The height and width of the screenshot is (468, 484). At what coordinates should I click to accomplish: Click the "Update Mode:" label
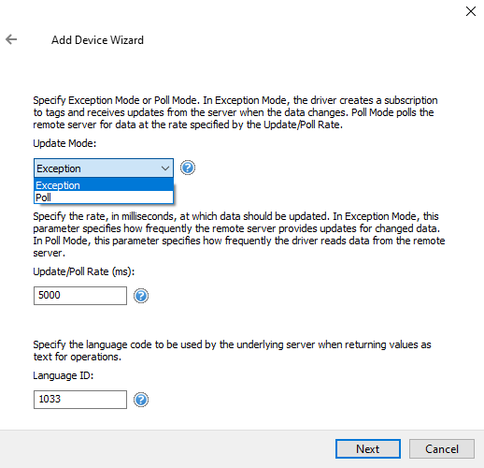click(64, 143)
